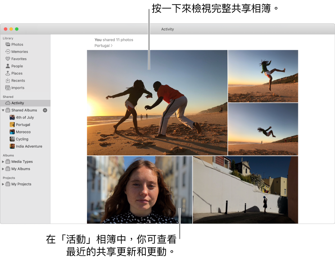335x259 pixels.
Task: Click the People silhouette icon
Action: tap(8, 66)
